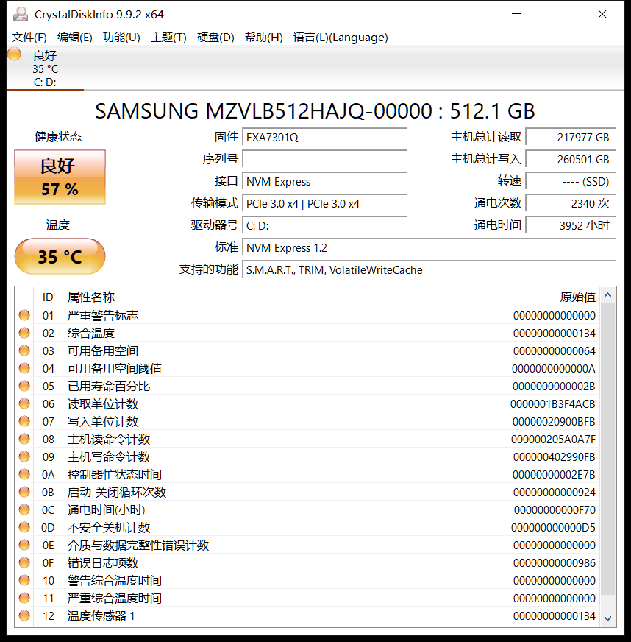The width and height of the screenshot is (631, 642).
Task: Click the transfer mode field PCIe 3.0 x4
Action: click(x=324, y=203)
